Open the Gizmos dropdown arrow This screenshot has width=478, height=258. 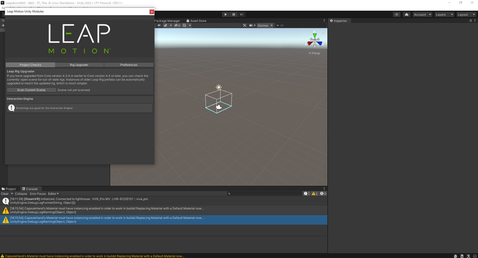pyautogui.click(x=271, y=25)
